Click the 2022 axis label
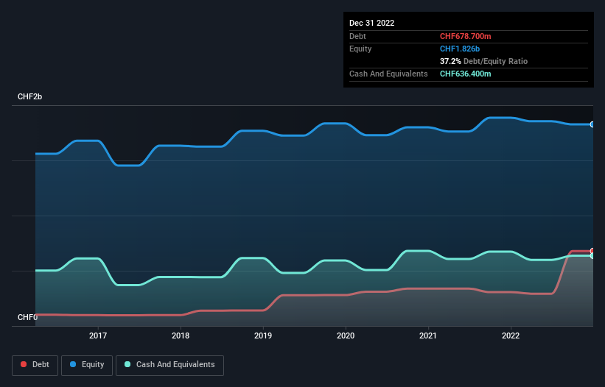605x387 pixels. pyautogui.click(x=511, y=335)
